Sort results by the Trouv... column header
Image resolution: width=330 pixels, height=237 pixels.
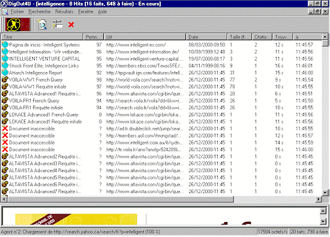283,37
